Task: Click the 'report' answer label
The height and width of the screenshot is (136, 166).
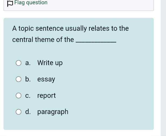Action: pyautogui.click(x=46, y=96)
